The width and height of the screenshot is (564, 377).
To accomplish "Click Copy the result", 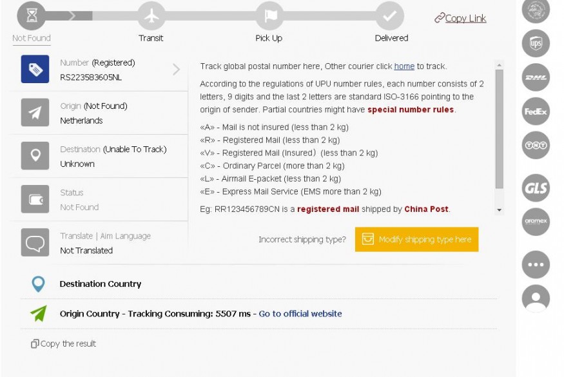I will click(x=64, y=343).
